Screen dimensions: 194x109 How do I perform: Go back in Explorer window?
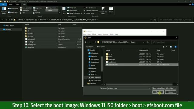[2, 20]
